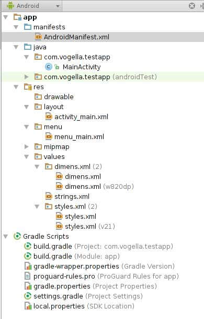Click the scroll-from-source crosshair icon
Screen dimensions: 204x319
coord(191,6)
